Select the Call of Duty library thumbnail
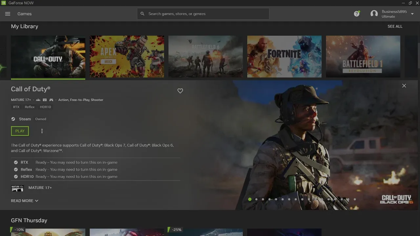Viewport: 420px width, 236px height. point(48,57)
